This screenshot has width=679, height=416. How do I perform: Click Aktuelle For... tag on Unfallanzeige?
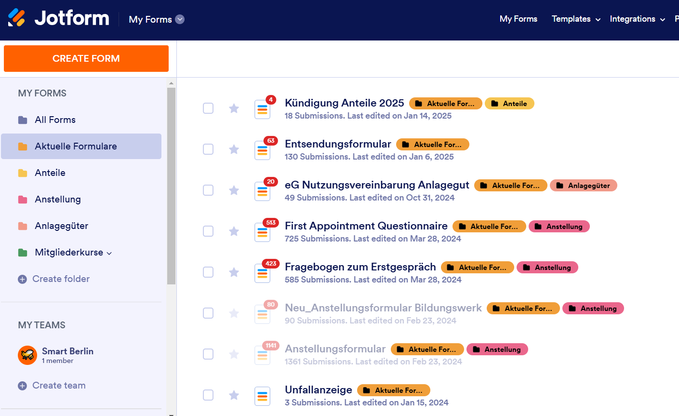(394, 390)
